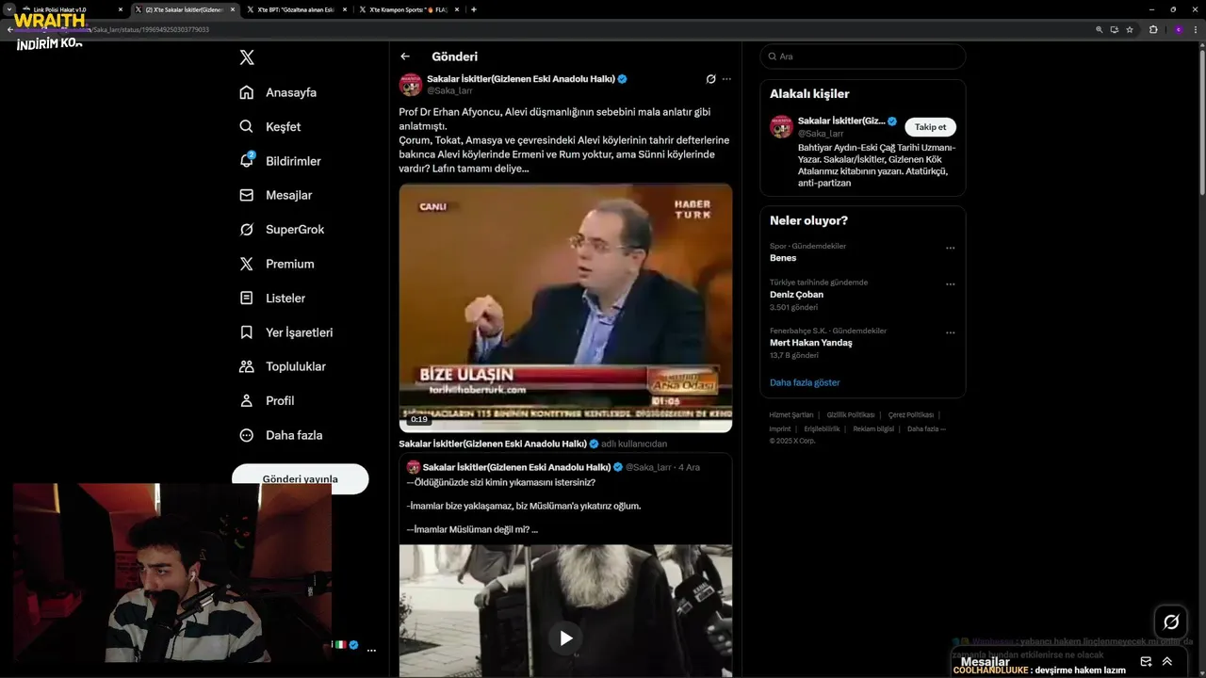Image resolution: width=1206 pixels, height=678 pixels.
Task: Follow Sakalar İskitler with Takip et
Action: point(931,127)
